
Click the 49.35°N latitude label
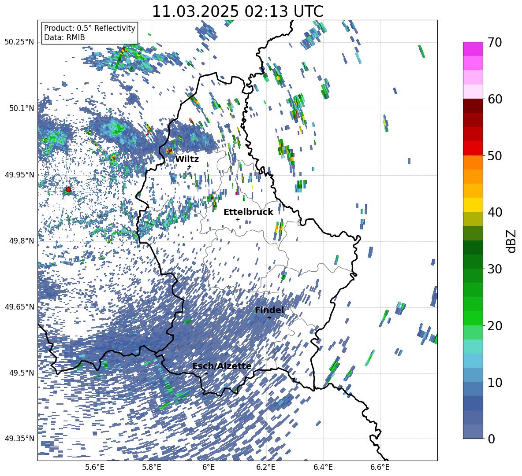coord(19,439)
